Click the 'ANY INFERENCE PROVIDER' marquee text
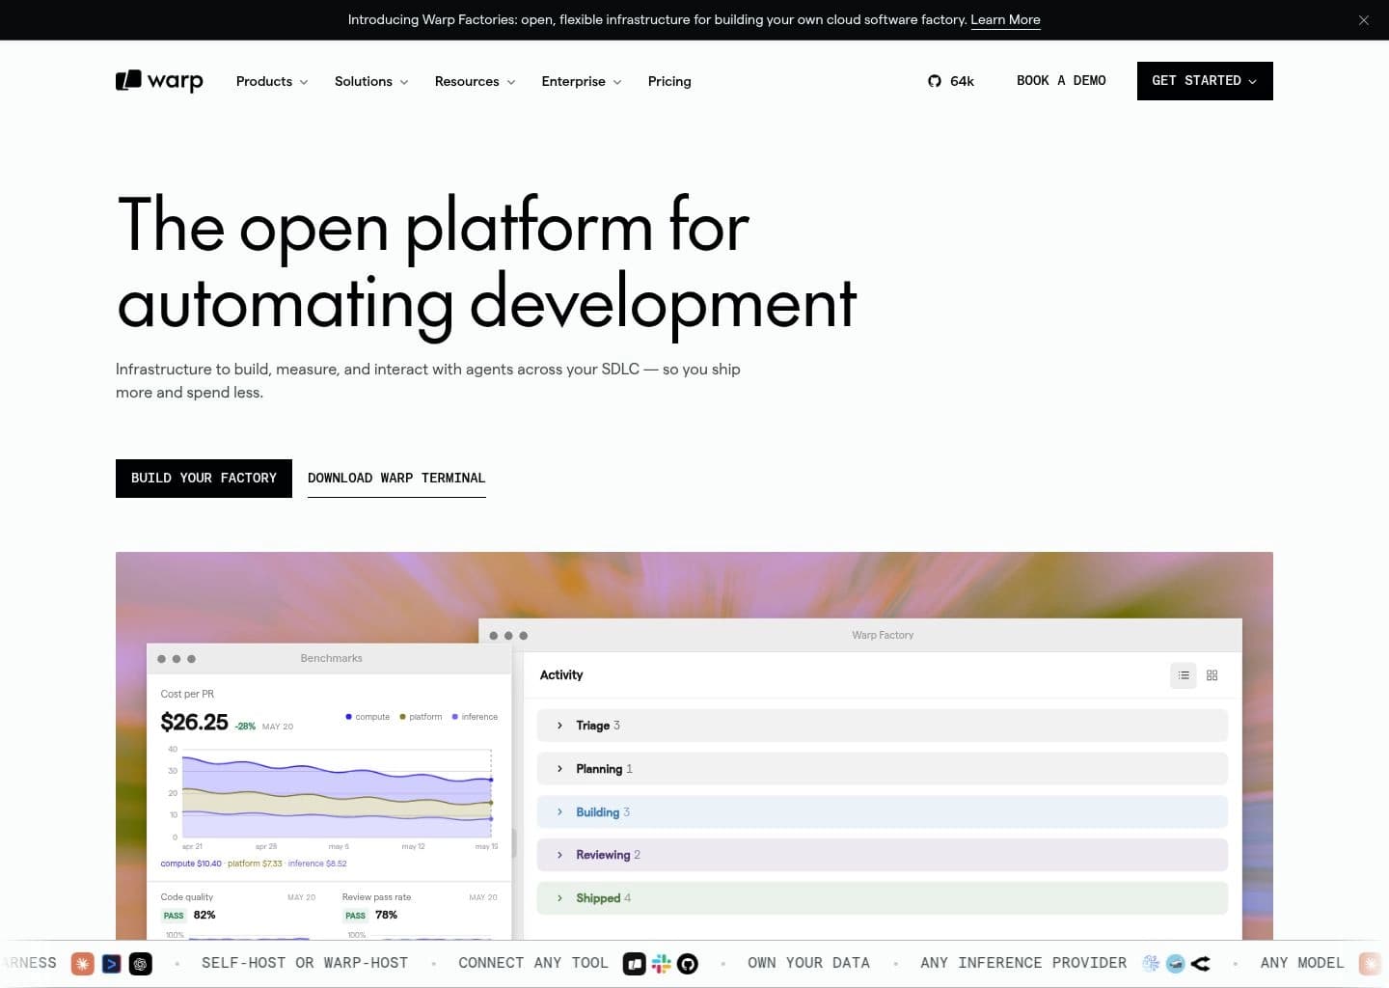 (x=1023, y=963)
